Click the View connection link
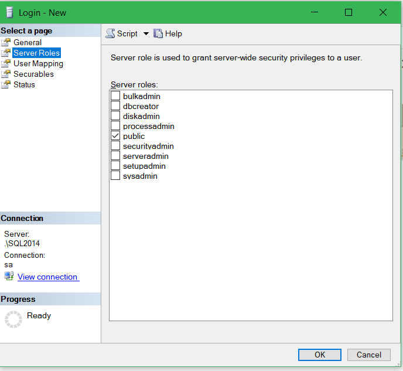This screenshot has height=371, width=403. pyautogui.click(x=48, y=277)
